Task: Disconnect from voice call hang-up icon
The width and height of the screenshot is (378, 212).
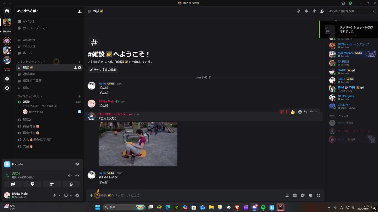Action: pyautogui.click(x=77, y=176)
